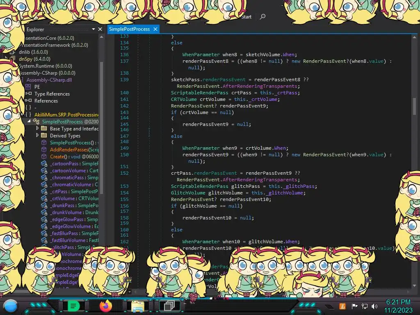
Task: Expand the Base Type and Interfaces folder
Action: 37,128
